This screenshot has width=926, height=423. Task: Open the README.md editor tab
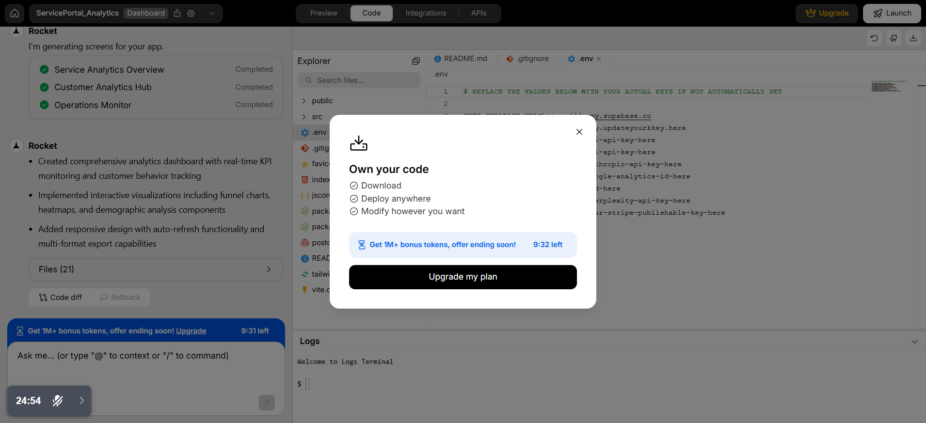[x=461, y=59]
